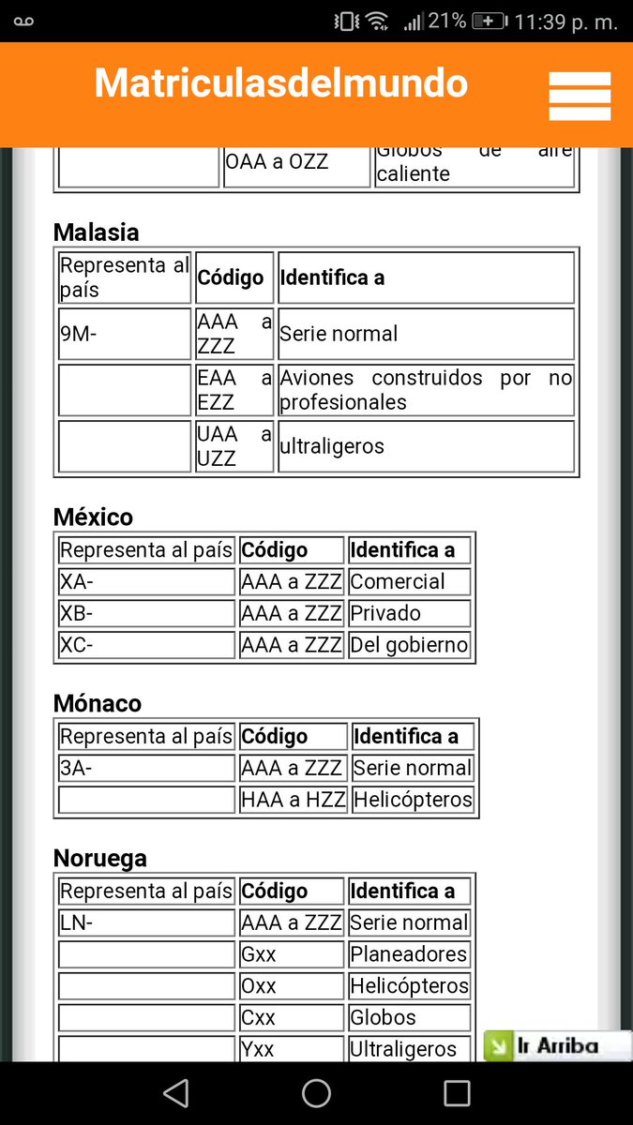This screenshot has height=1125, width=633.
Task: Tap the battery status icon
Action: tap(490, 21)
